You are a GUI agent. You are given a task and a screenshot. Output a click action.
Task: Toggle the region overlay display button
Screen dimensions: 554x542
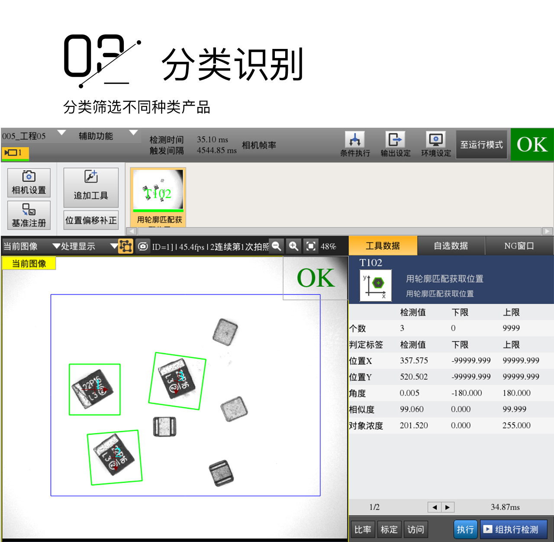126,246
